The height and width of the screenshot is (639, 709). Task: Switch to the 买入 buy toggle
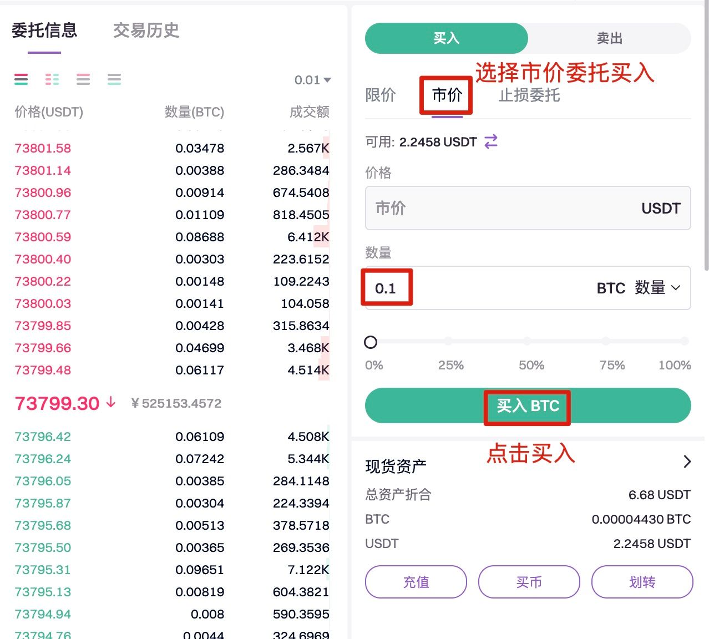(446, 38)
